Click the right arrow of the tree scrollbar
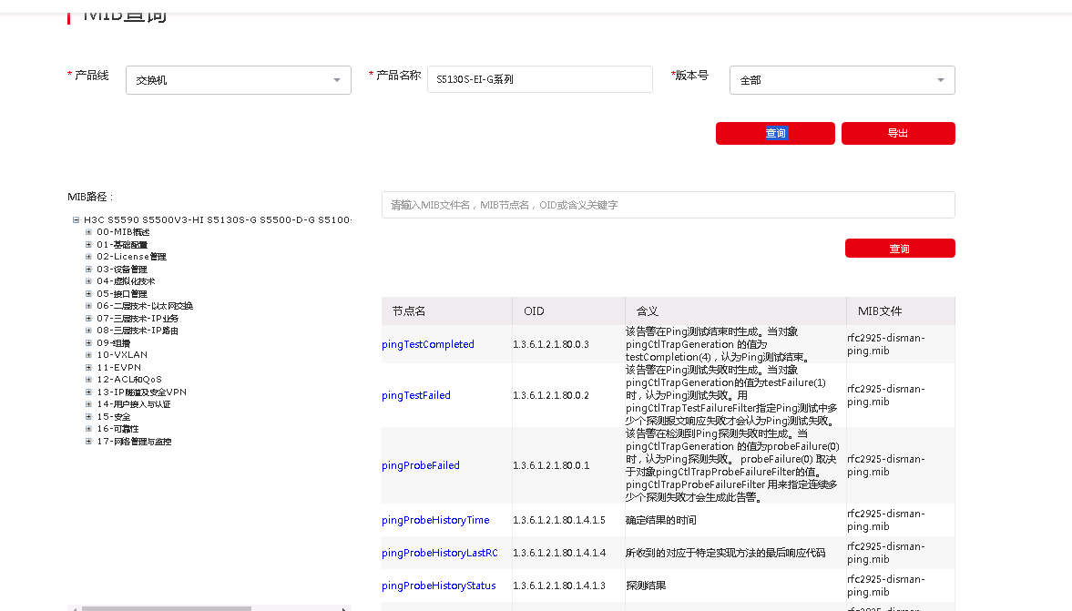This screenshot has width=1072, height=611. [344, 608]
